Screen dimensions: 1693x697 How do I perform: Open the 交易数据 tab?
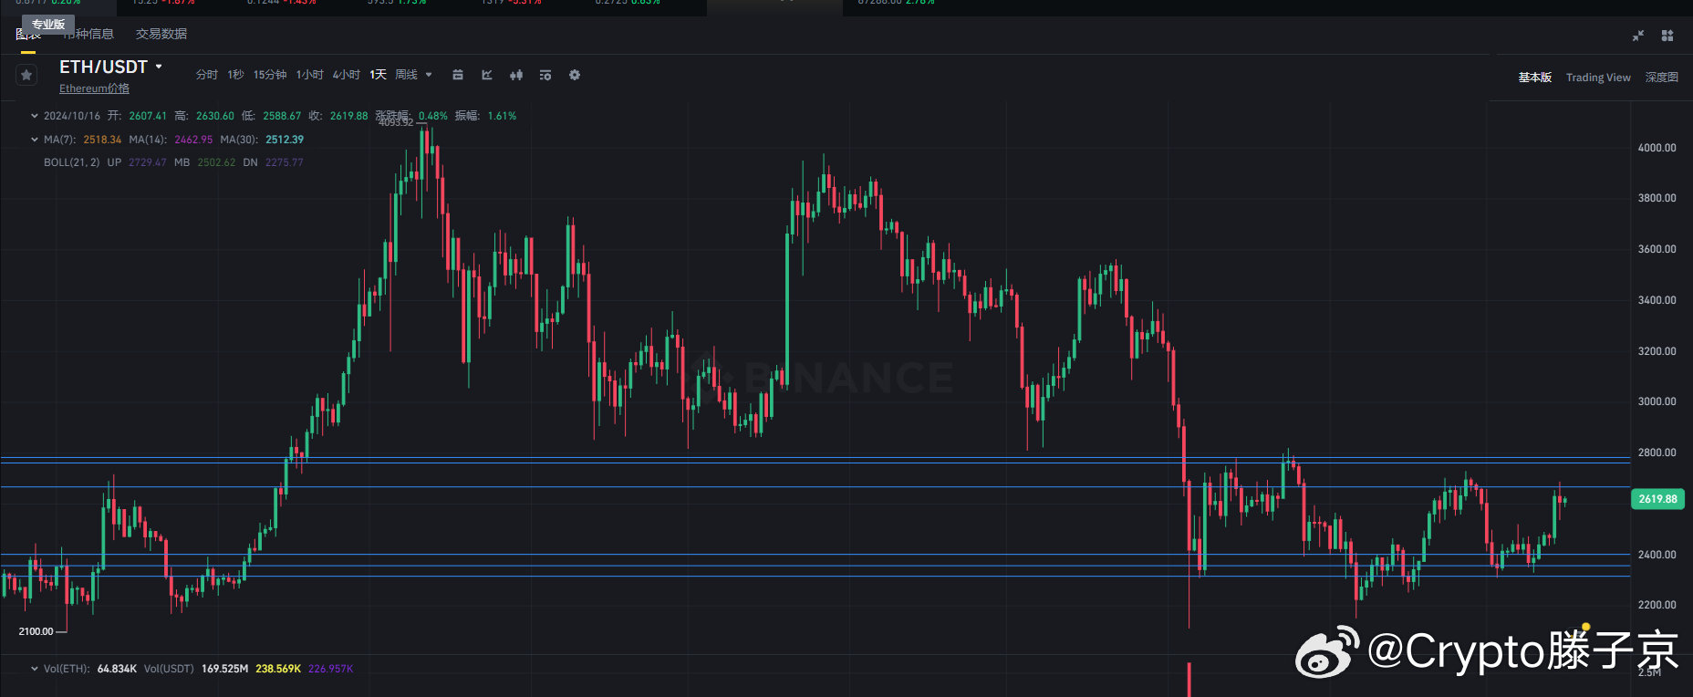click(x=161, y=34)
